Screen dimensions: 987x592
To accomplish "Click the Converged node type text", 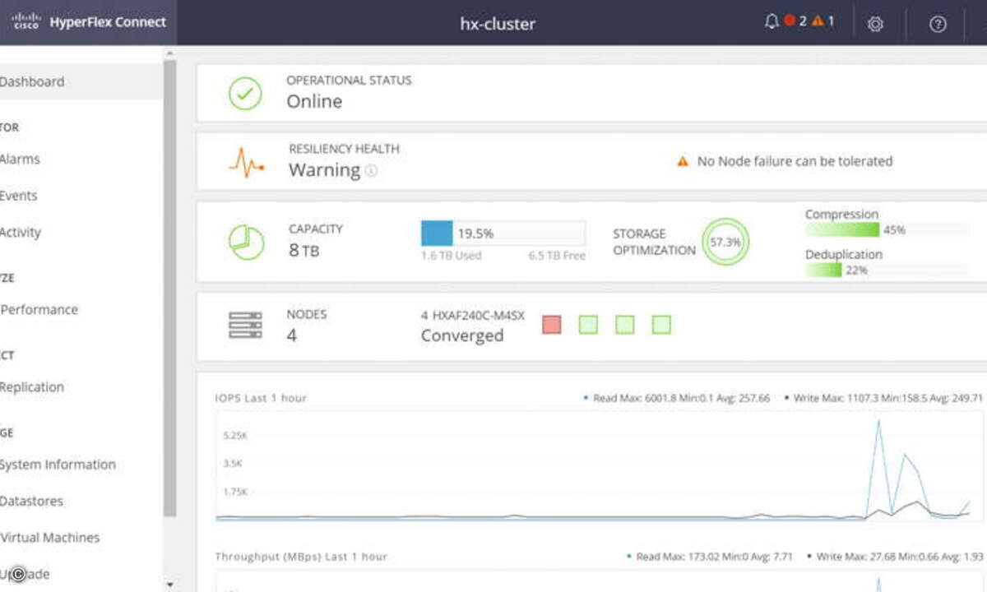I will click(x=462, y=335).
